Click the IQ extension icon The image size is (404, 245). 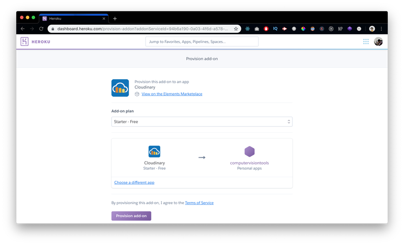[275, 29]
